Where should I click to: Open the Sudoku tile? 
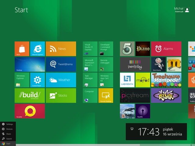click(x=192, y=96)
